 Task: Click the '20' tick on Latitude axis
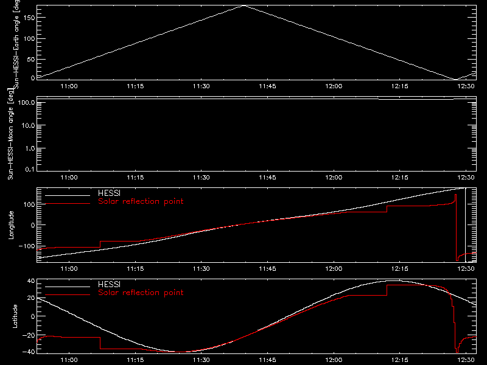pos(31,298)
